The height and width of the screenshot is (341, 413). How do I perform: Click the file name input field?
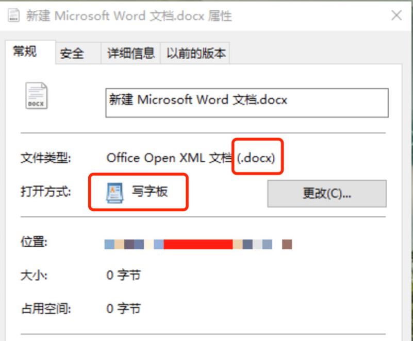pyautogui.click(x=247, y=103)
